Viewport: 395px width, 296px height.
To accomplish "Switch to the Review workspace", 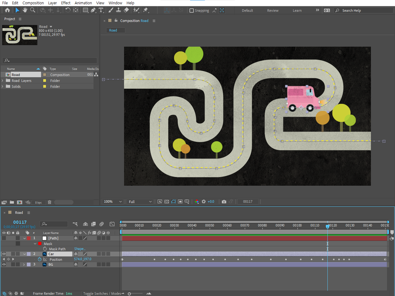I will [273, 11].
